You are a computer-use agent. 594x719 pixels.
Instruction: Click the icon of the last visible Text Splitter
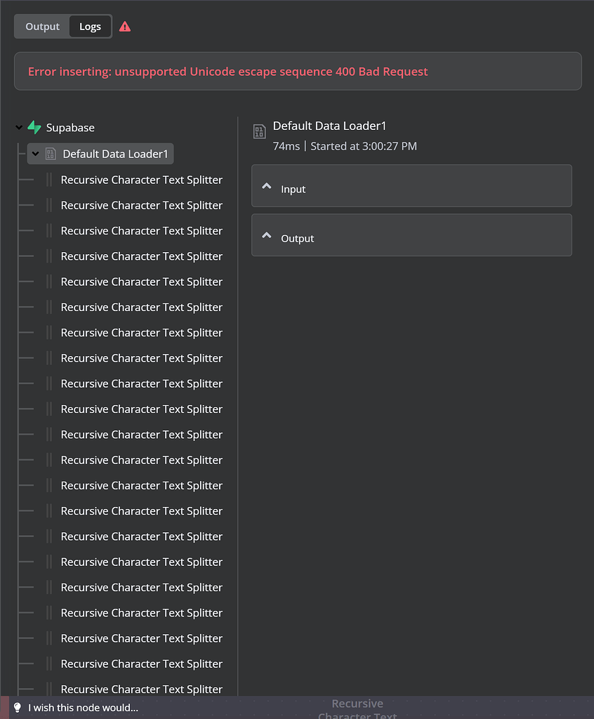[x=49, y=689]
